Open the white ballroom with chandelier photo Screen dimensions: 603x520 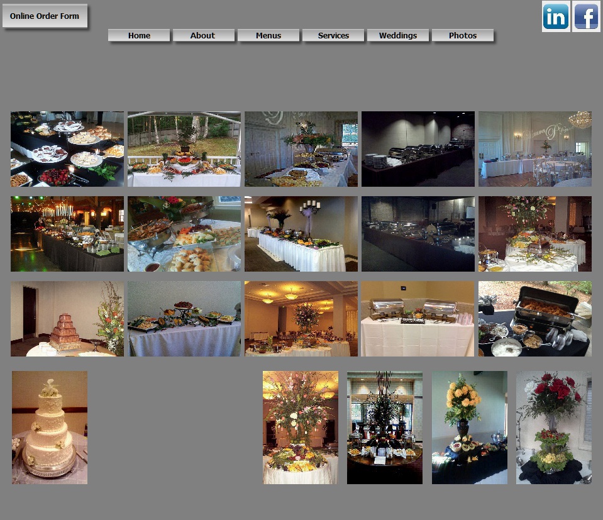click(534, 149)
